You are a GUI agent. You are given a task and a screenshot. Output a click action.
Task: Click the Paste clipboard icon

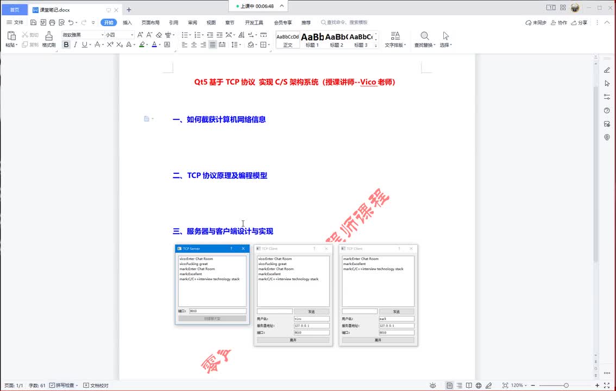coord(11,36)
